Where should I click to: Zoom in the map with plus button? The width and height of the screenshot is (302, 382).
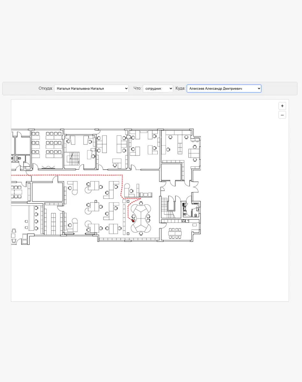(x=282, y=106)
